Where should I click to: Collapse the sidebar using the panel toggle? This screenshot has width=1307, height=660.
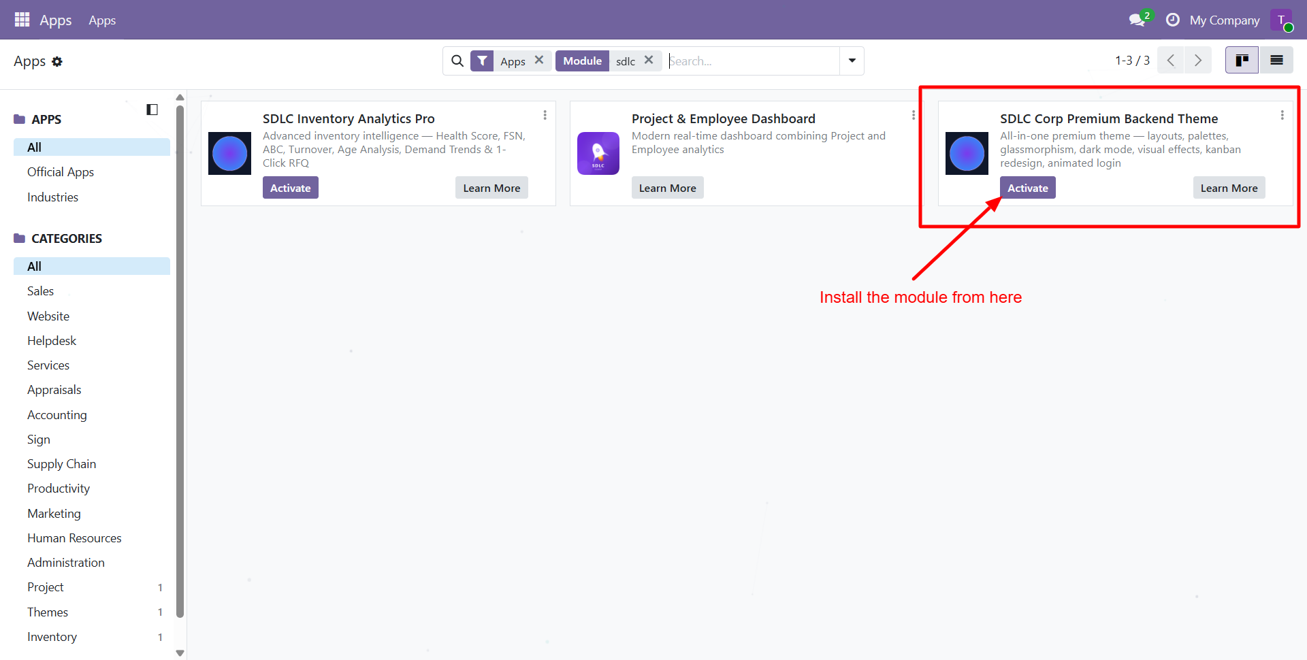tap(152, 109)
